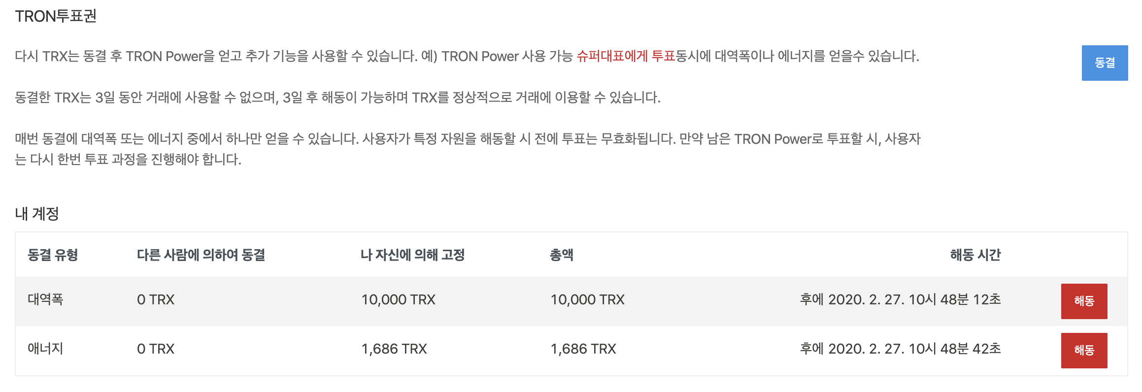The image size is (1142, 392).
Task: Select the 총액 column header
Action: [562, 255]
